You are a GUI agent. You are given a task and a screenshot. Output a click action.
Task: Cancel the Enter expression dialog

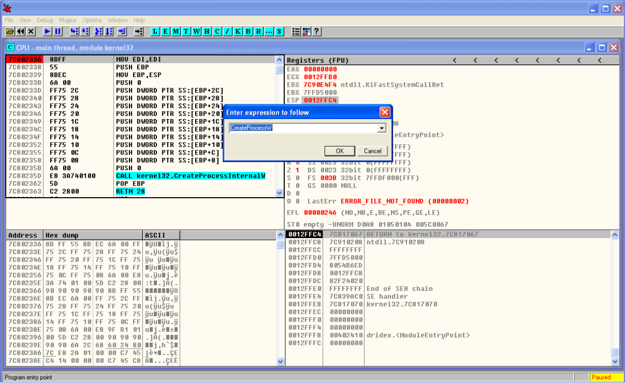(x=373, y=151)
